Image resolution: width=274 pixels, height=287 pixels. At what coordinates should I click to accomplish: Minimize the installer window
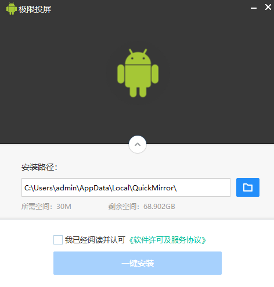(254, 8)
